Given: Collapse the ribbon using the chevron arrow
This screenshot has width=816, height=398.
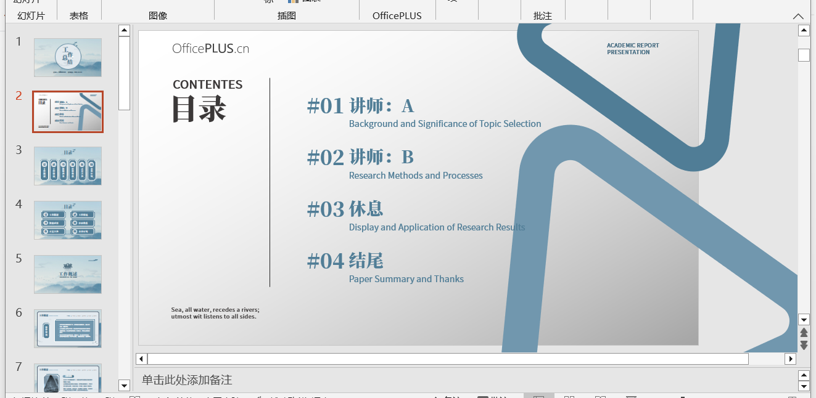Looking at the screenshot, I should pos(798,17).
